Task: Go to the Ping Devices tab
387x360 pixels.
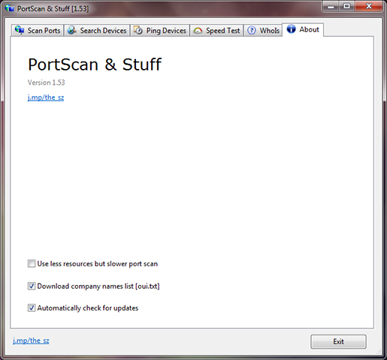Action: [160, 31]
